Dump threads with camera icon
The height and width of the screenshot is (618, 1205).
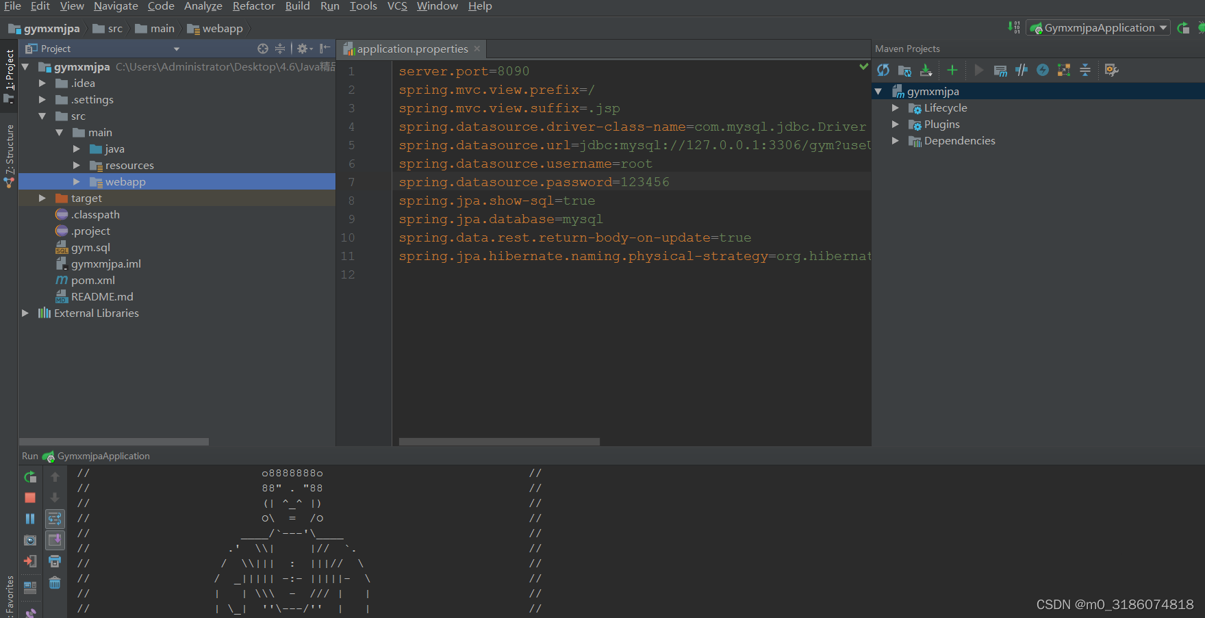(30, 540)
